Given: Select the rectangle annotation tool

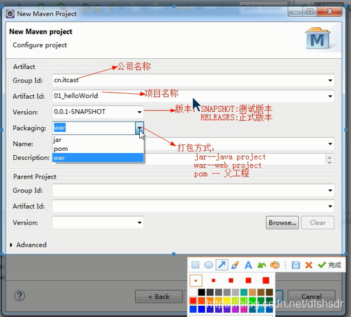Looking at the screenshot, I should (x=195, y=265).
